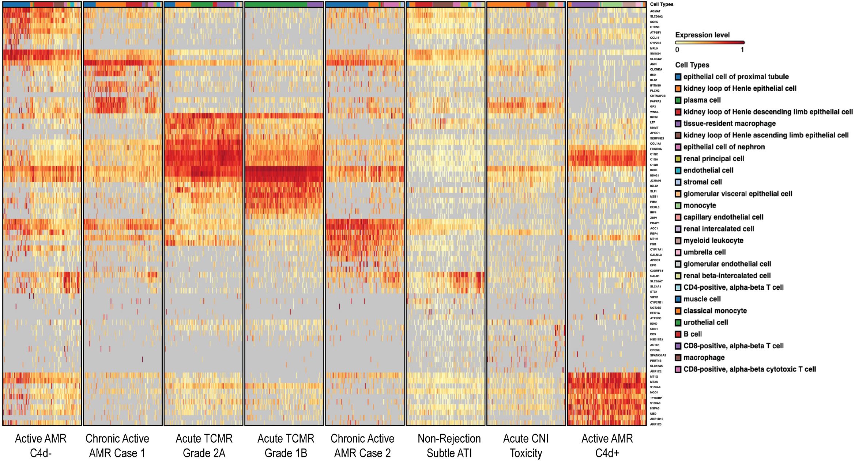The height and width of the screenshot is (461, 855).
Task: Select the Non-Rejection Subtle ATI label
Action: click(449, 445)
